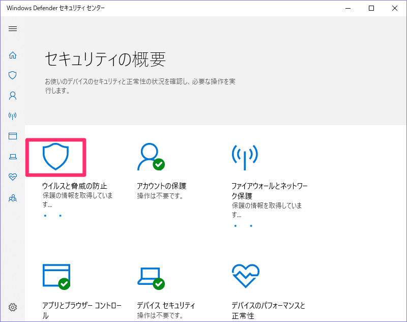Screen dimensions: 407x322
Task: Click the large firewall antenna icon
Action: click(245, 157)
